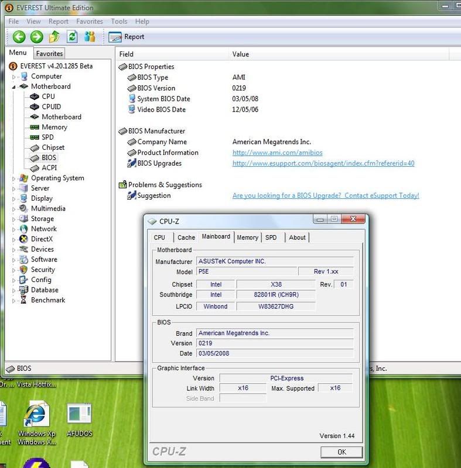Collapse the Motherboard tree node
Screen dimensions: 461x468
click(13, 87)
